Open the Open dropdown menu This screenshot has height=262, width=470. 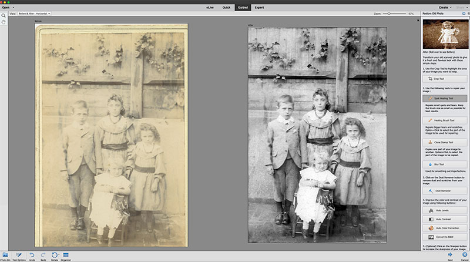(x=8, y=8)
